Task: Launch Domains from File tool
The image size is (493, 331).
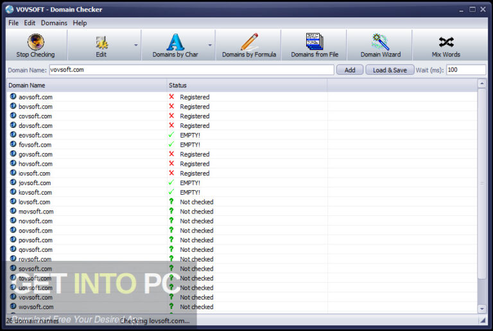Action: click(x=315, y=46)
